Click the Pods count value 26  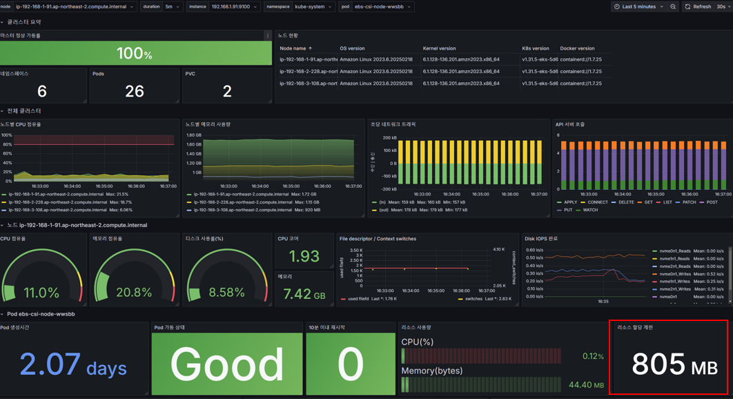point(134,91)
